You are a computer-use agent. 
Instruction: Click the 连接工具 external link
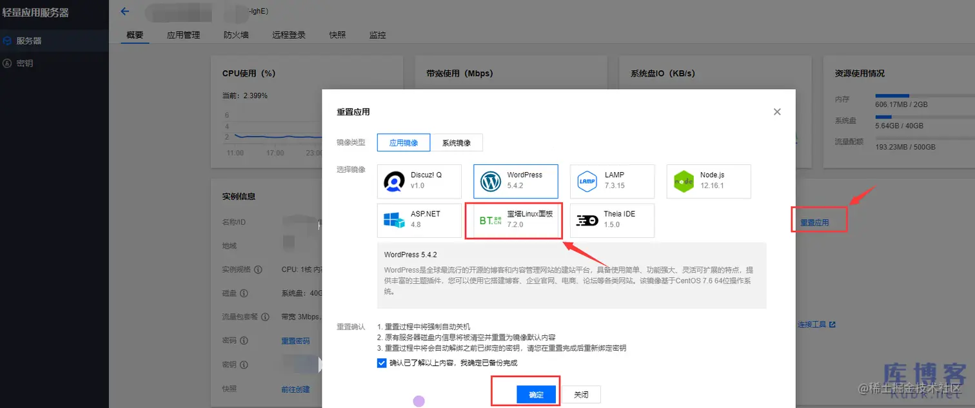pyautogui.click(x=816, y=324)
